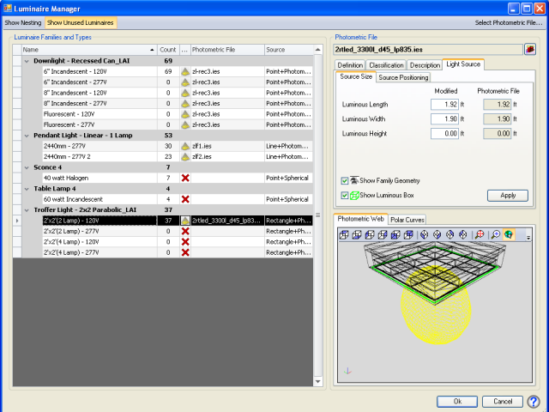
Task: Click the list scrollbar down arrow
Action: click(x=318, y=381)
